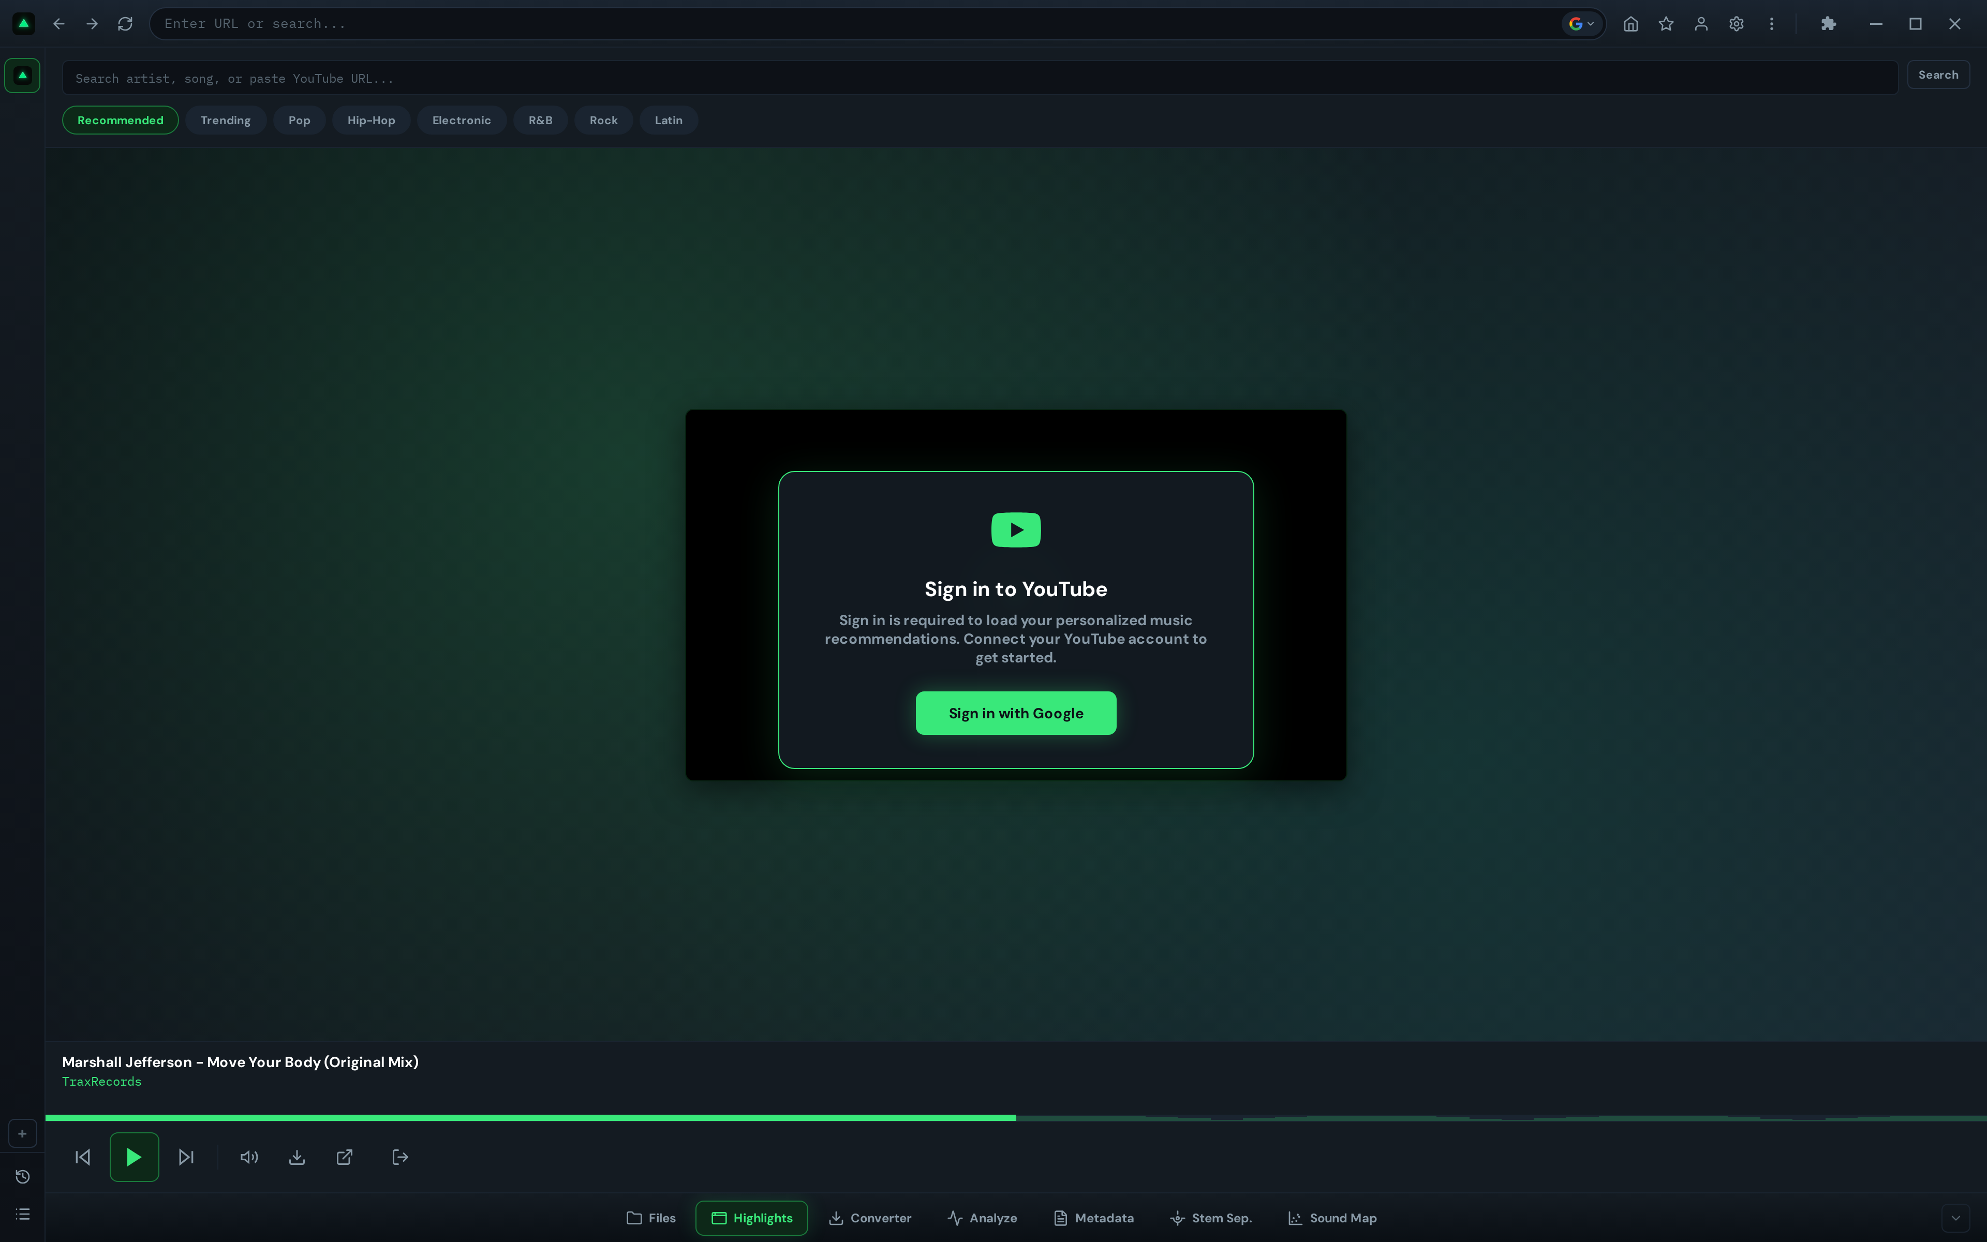
Task: Add a new sidebar item with plus
Action: click(22, 1133)
